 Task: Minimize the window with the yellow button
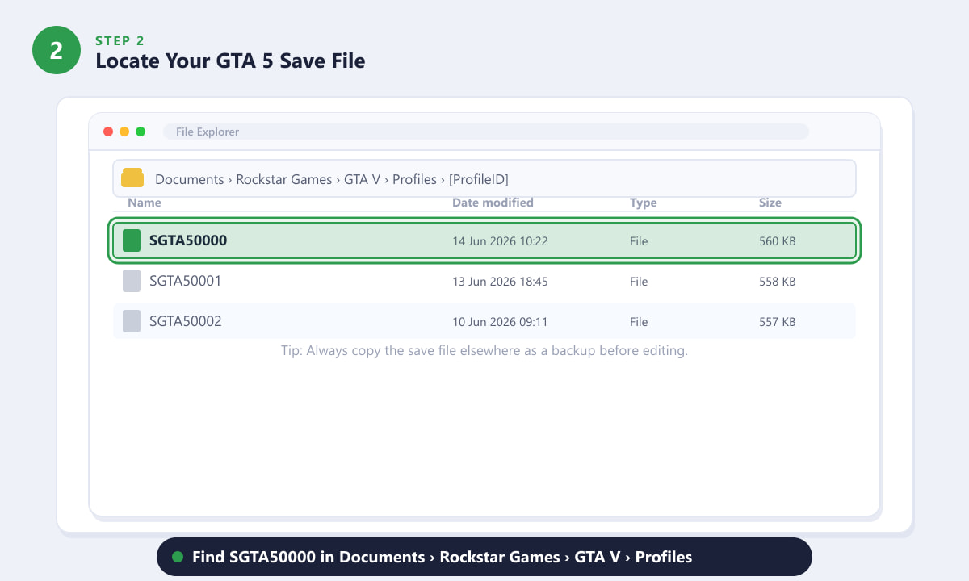pos(124,132)
